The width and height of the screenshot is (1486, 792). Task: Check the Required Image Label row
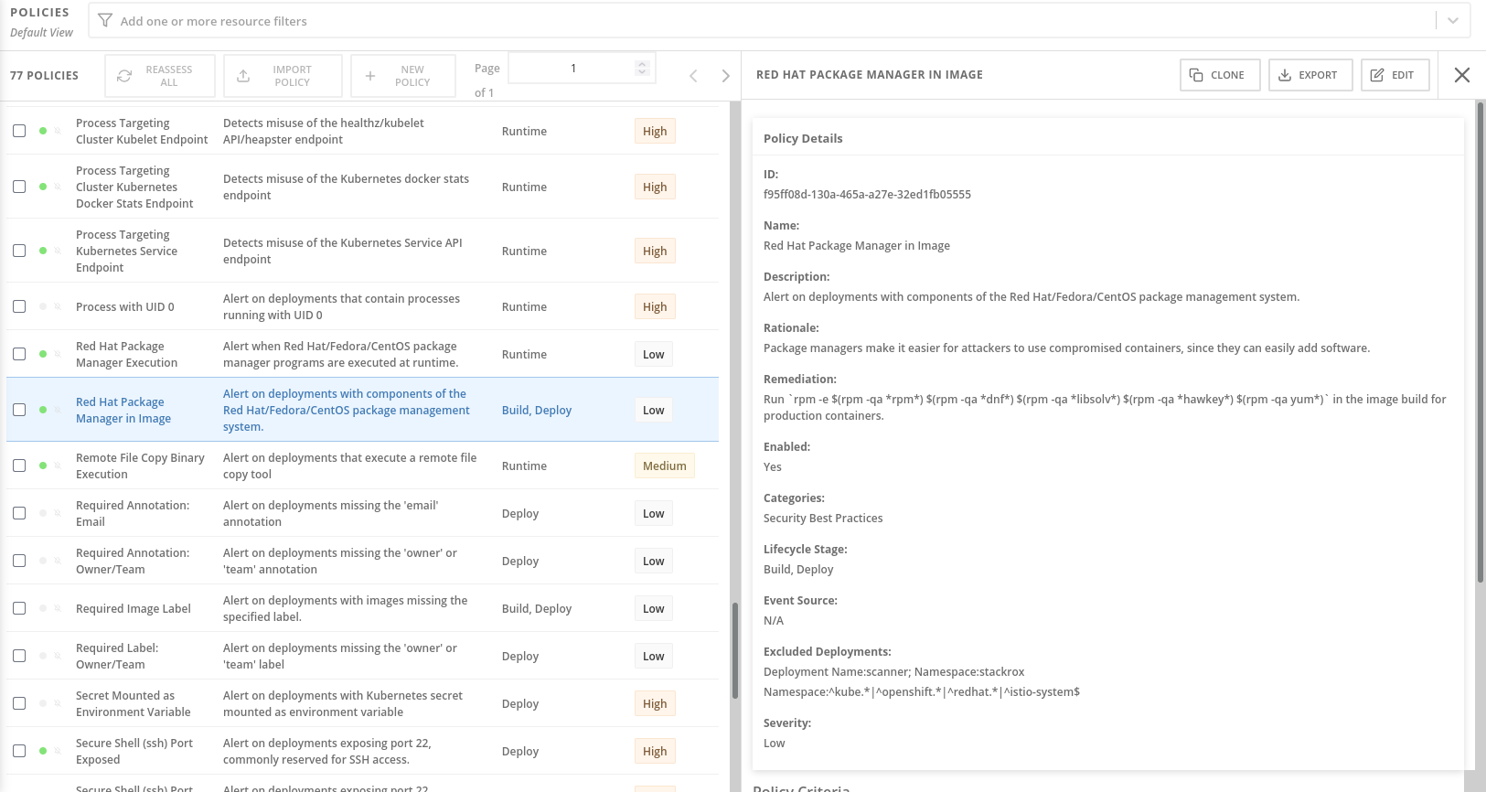19,608
